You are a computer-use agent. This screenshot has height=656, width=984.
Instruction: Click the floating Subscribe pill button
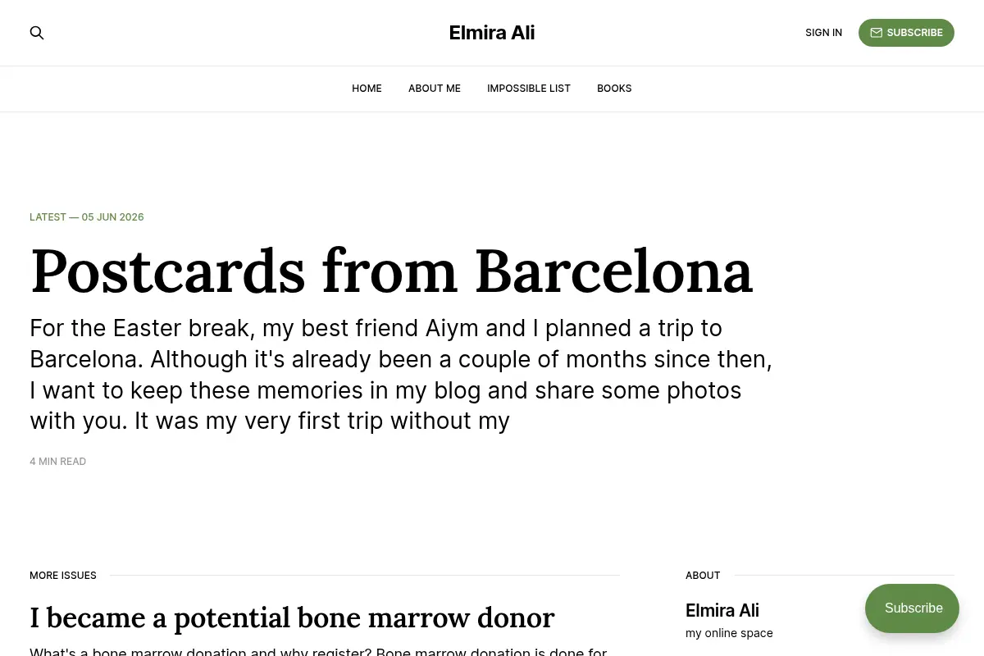[912, 608]
